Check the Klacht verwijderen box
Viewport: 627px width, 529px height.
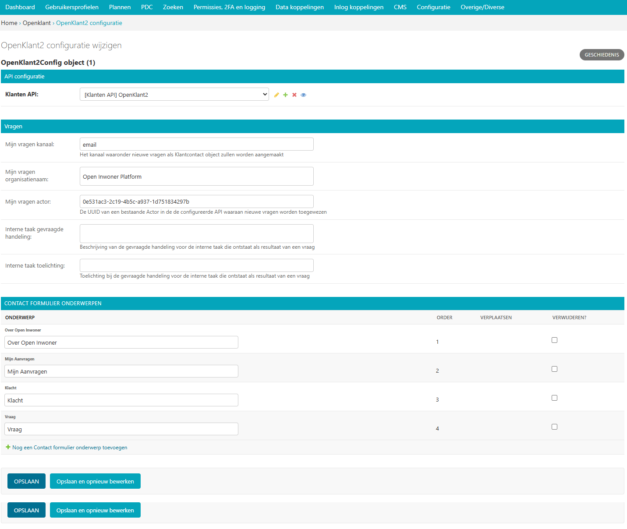click(x=554, y=398)
